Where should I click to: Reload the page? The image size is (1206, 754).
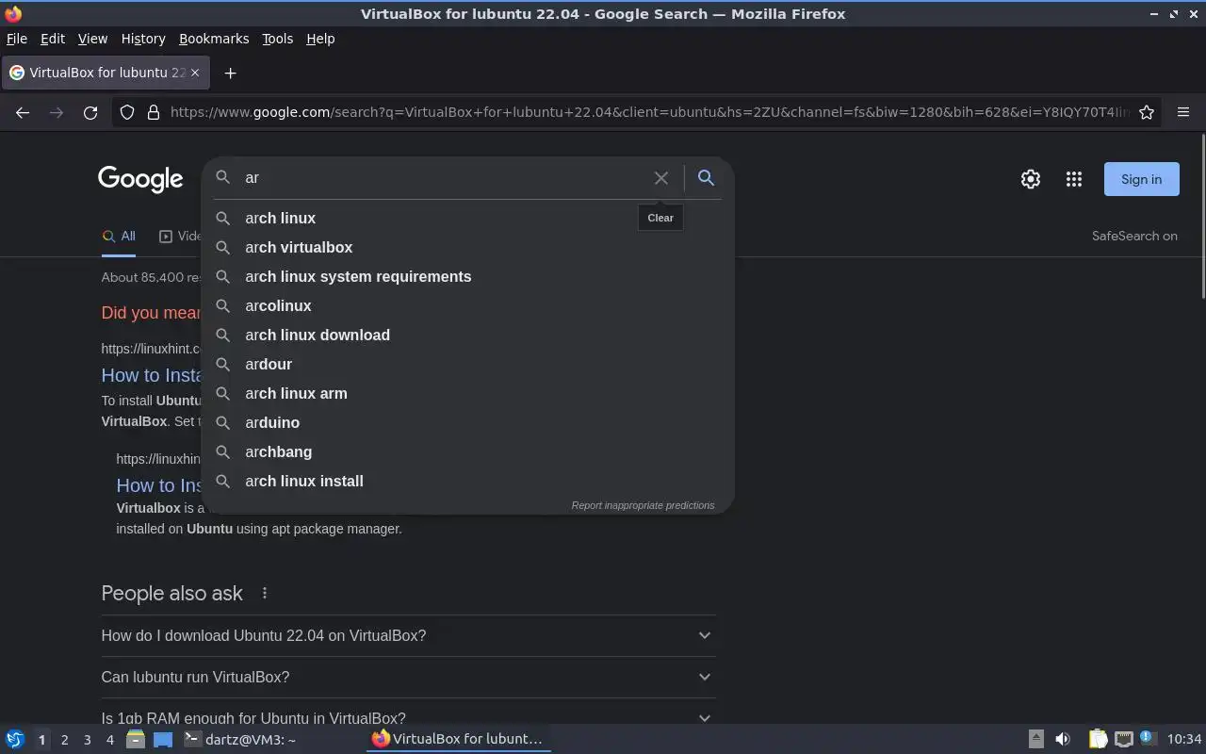(90, 112)
